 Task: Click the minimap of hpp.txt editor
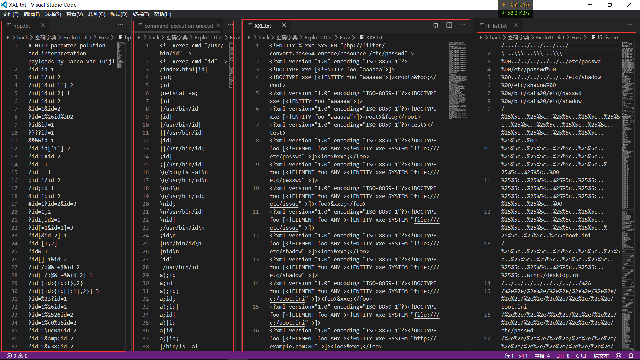(121, 55)
